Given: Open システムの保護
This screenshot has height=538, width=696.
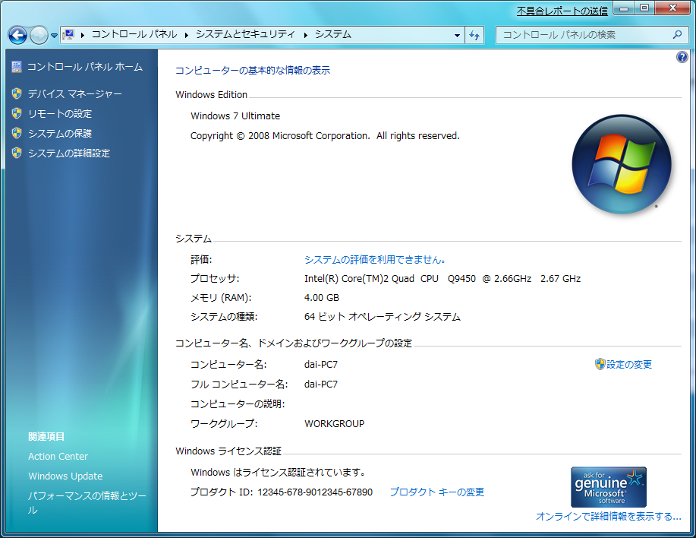Looking at the screenshot, I should click(x=59, y=133).
